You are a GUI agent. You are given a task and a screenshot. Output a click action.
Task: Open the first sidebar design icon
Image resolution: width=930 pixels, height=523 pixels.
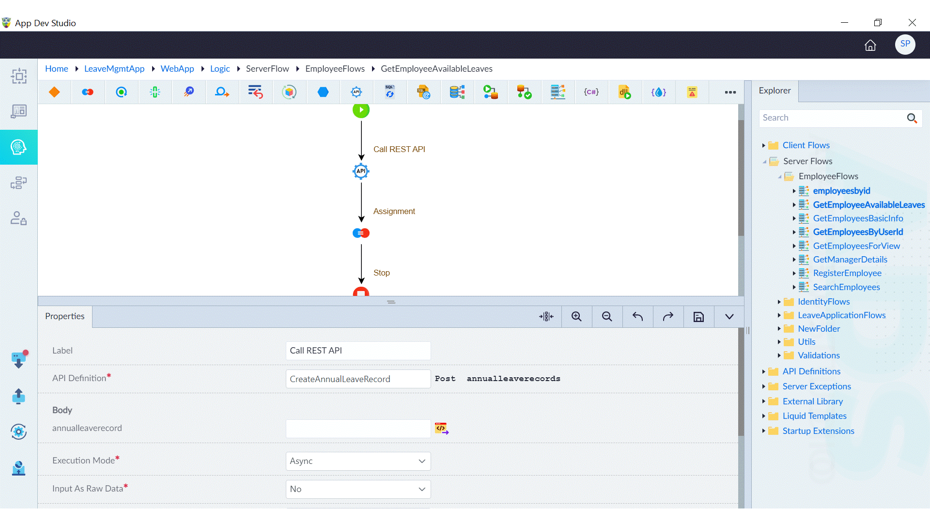click(x=19, y=76)
